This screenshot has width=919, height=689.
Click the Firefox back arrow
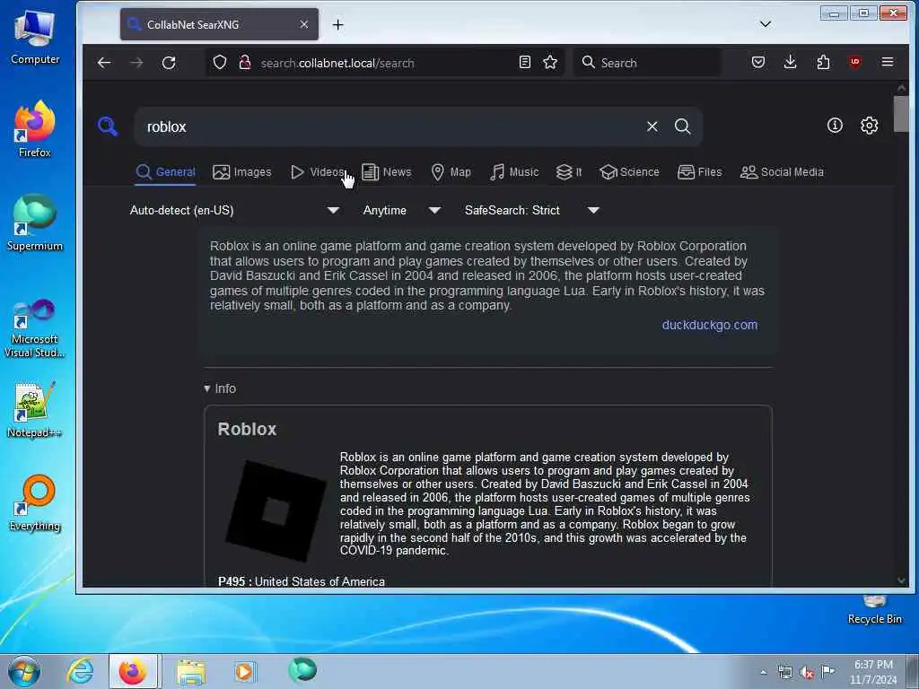[x=104, y=63]
